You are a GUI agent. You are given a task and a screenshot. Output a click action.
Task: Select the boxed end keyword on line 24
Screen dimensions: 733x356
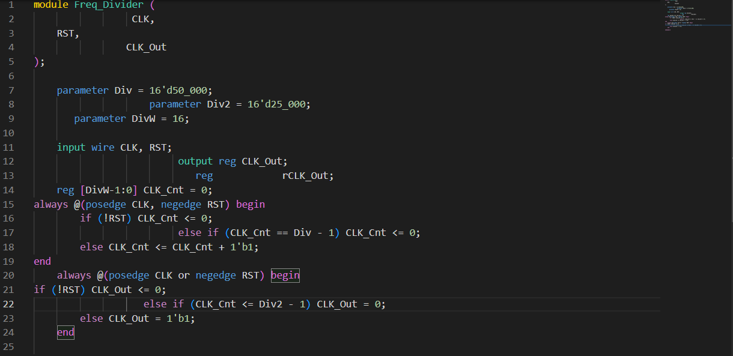click(x=65, y=332)
